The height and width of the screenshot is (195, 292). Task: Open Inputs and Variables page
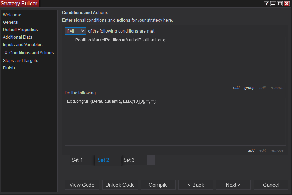22,45
